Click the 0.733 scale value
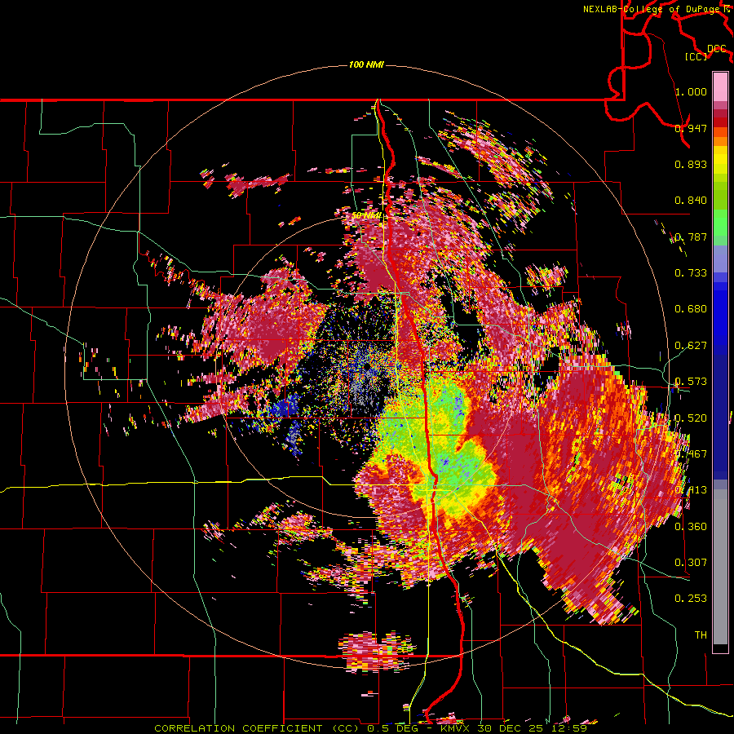This screenshot has width=734, height=734. tap(691, 273)
